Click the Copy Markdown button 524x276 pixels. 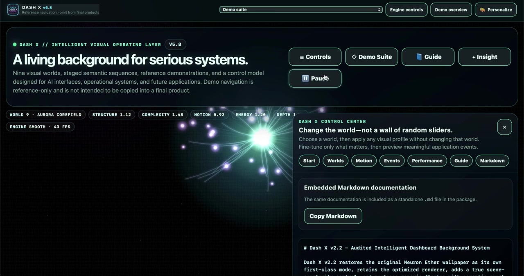point(333,216)
